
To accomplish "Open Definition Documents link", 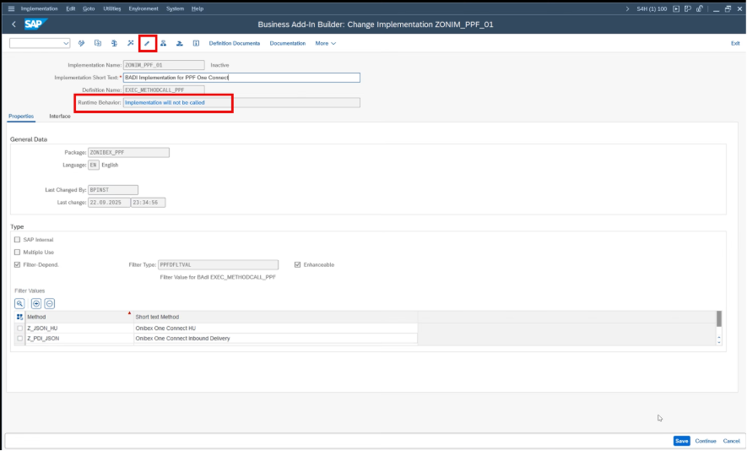I will (234, 43).
